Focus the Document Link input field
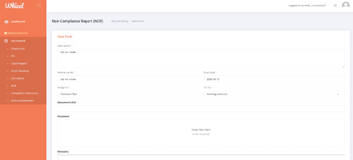This screenshot has height=160, width=353. [x=201, y=109]
